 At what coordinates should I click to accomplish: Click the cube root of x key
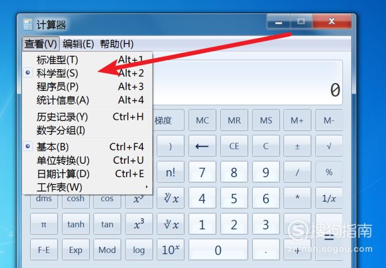tap(170, 224)
